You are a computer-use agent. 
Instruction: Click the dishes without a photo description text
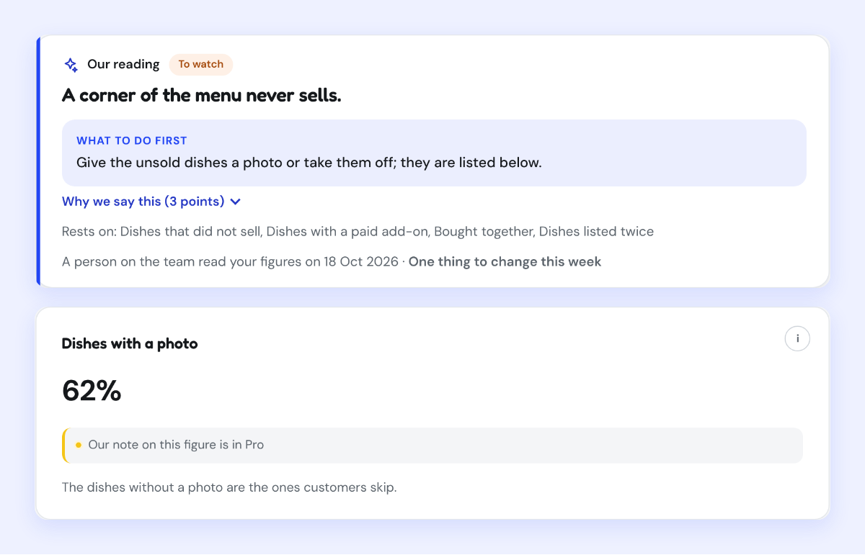point(229,487)
